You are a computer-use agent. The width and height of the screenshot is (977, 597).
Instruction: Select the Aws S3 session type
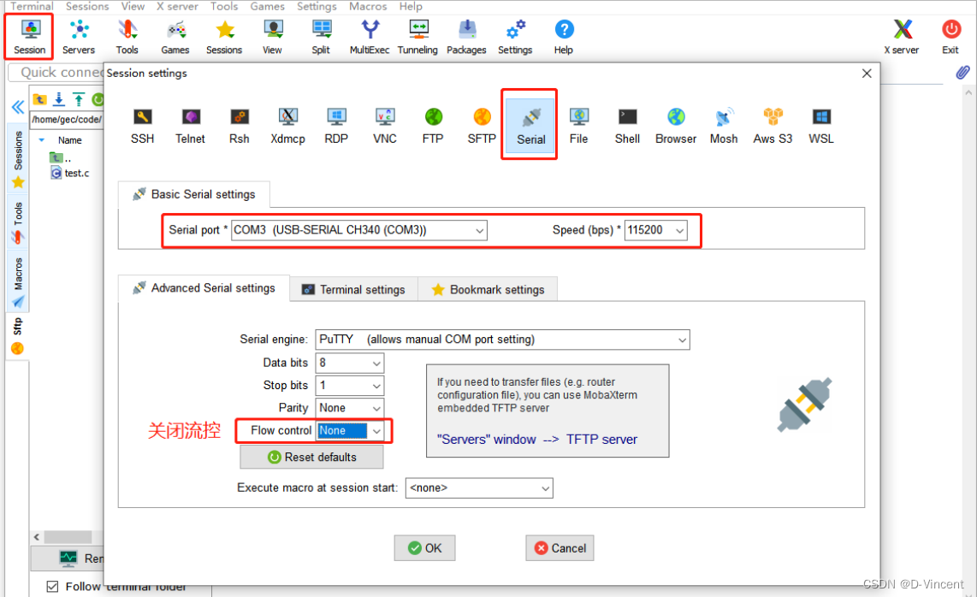(773, 125)
